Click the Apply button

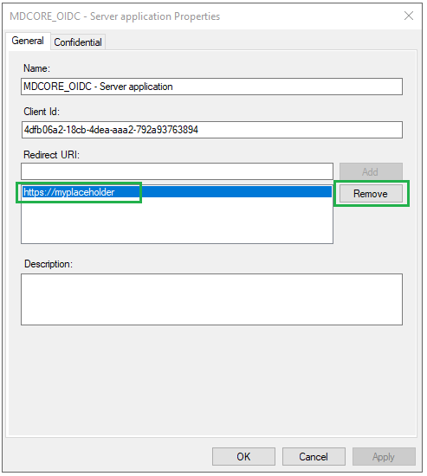click(x=384, y=457)
